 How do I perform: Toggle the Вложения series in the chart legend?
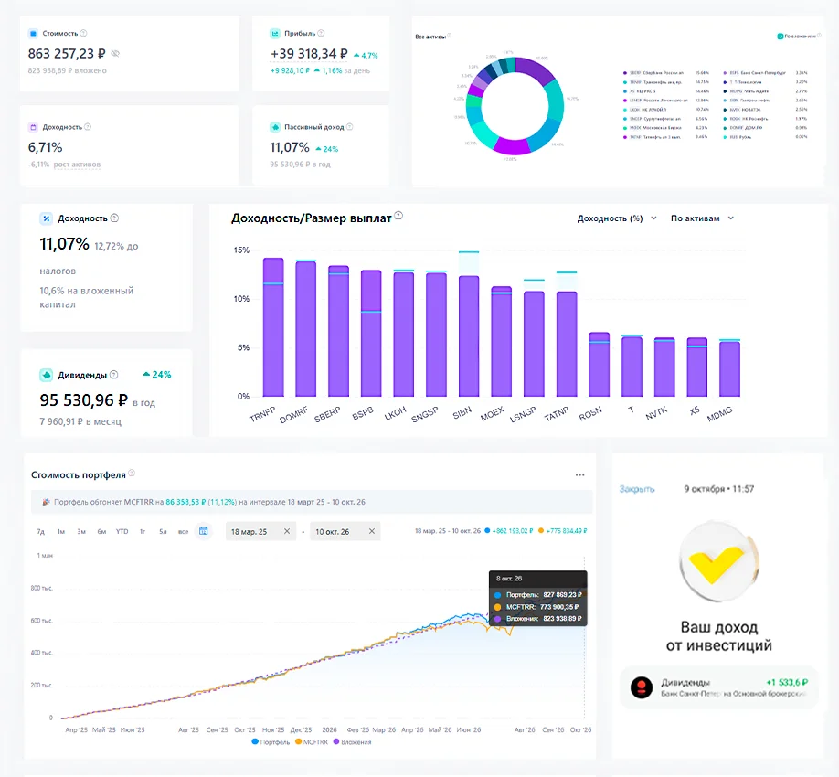(x=352, y=742)
